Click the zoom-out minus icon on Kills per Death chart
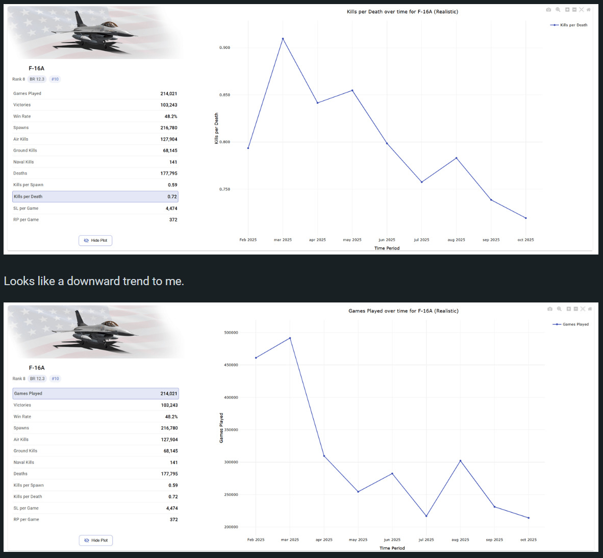603x558 pixels. pos(574,10)
